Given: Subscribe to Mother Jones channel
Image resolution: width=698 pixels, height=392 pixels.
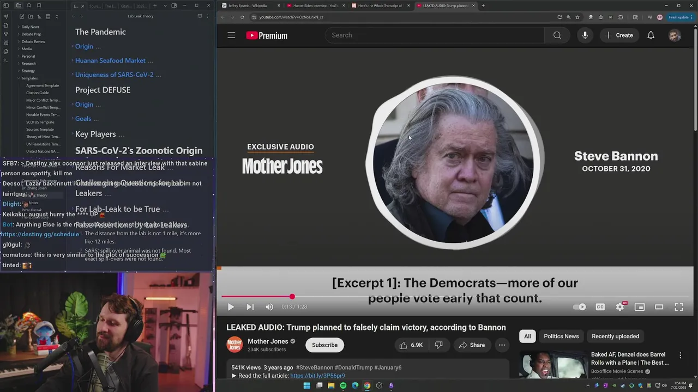Looking at the screenshot, I should point(324,345).
